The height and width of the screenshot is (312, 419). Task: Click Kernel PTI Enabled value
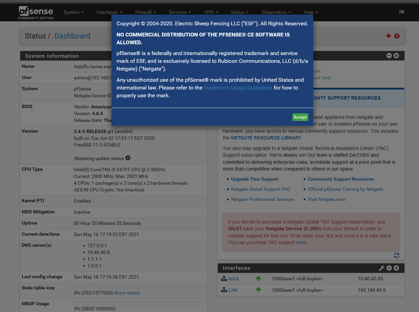(x=82, y=201)
